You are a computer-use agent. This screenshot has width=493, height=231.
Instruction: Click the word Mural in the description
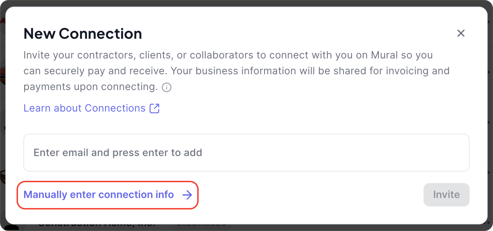(x=384, y=55)
